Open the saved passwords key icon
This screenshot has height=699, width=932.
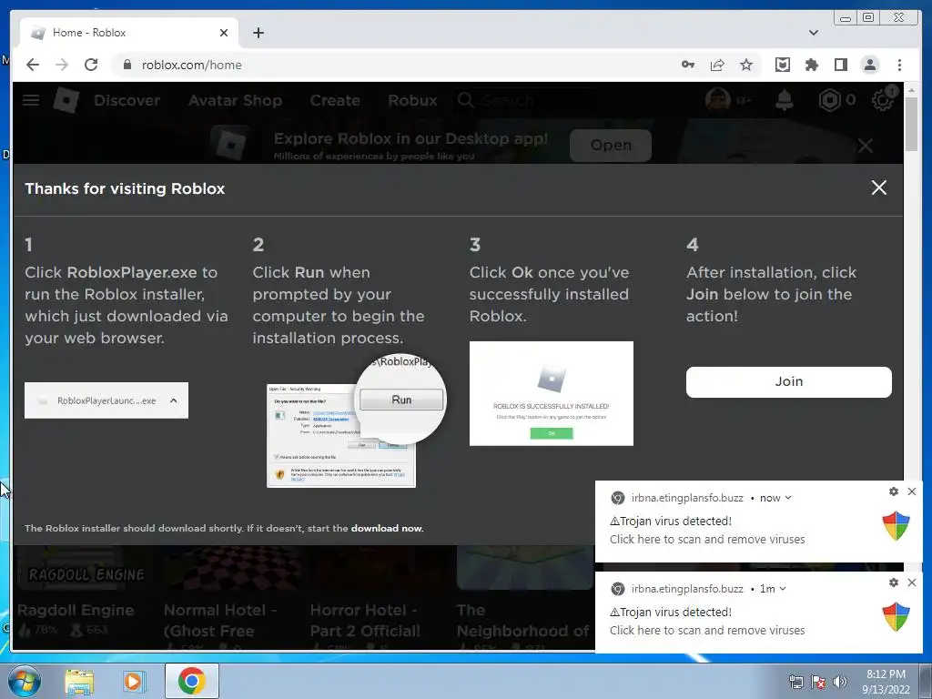tap(688, 65)
